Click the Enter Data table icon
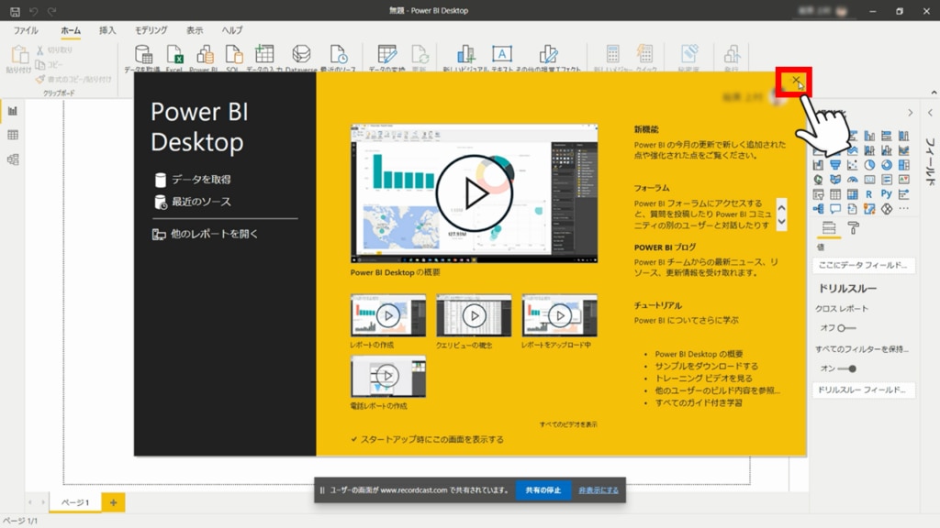 (x=263, y=55)
